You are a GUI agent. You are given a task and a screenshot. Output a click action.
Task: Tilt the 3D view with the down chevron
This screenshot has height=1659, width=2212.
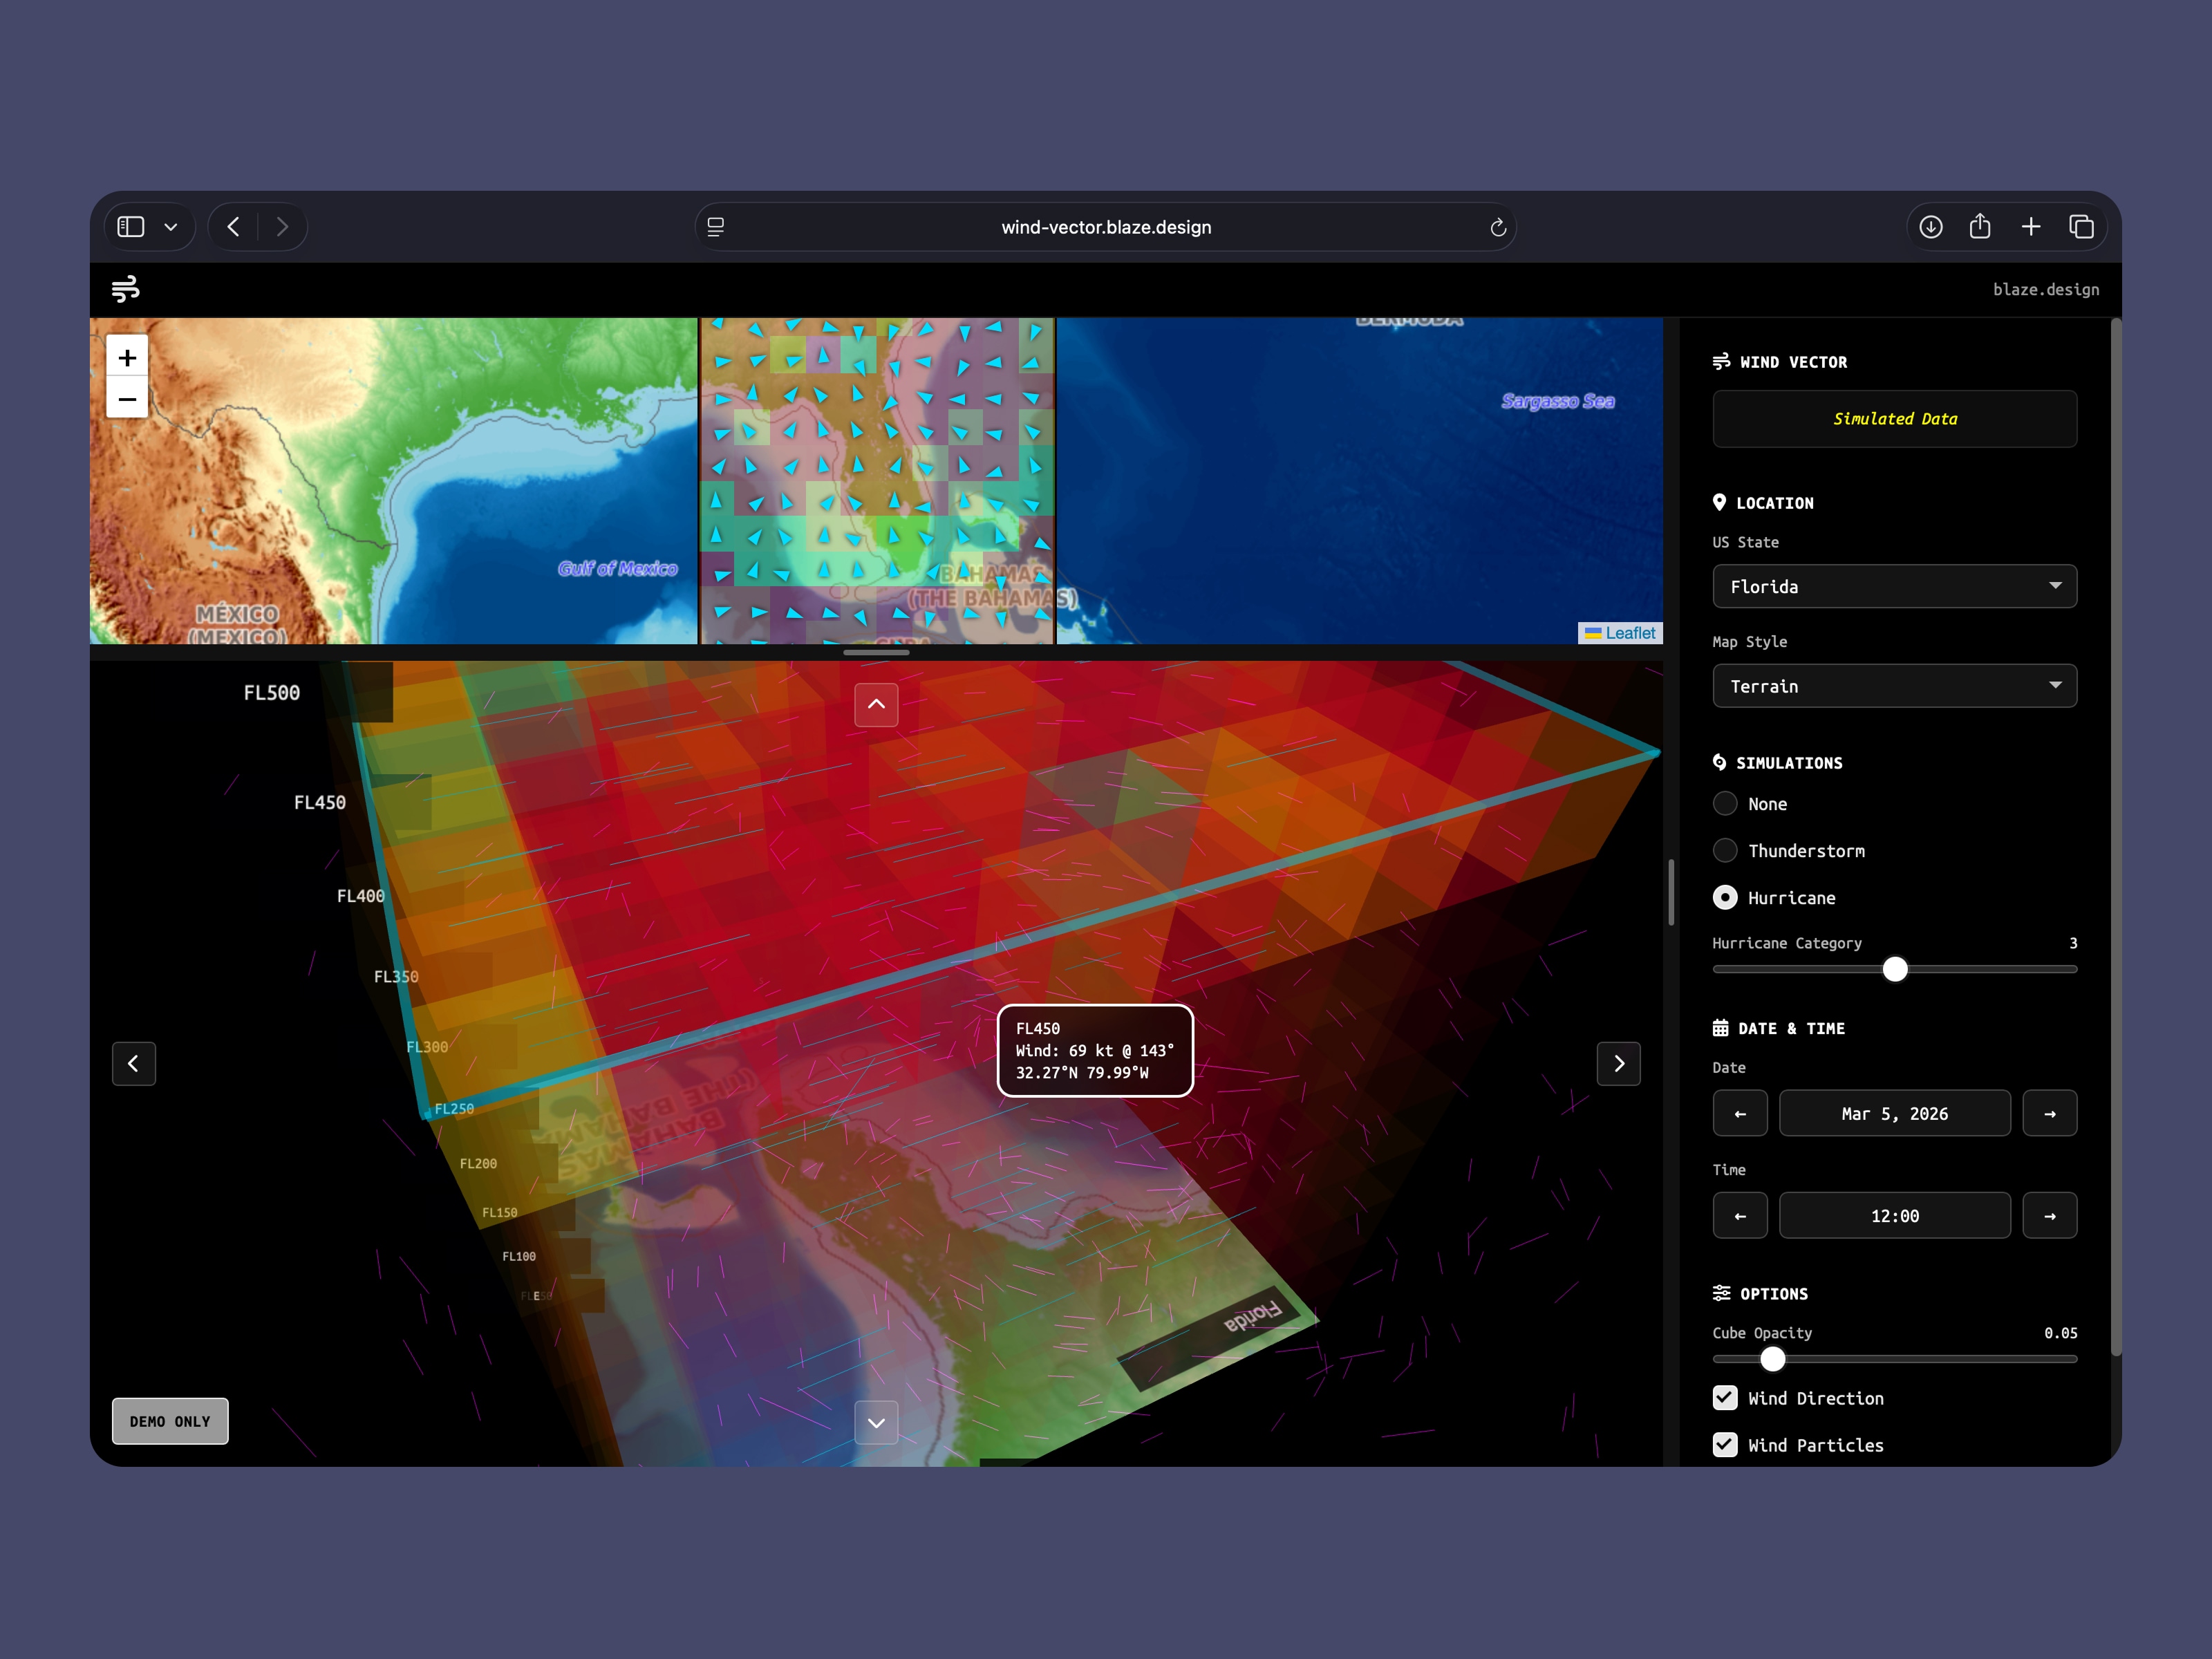(876, 1422)
